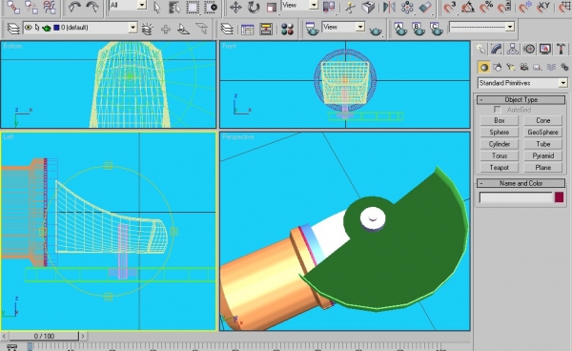Enable the AutoGrid checkbox
572x351 pixels.
tap(498, 110)
